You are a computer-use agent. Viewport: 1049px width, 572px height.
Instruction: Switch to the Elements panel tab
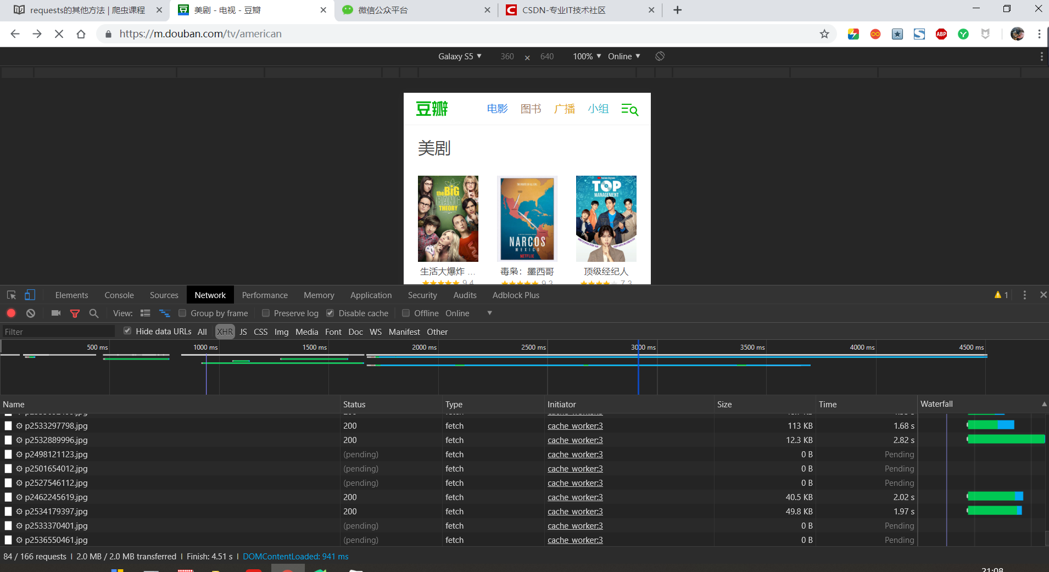71,295
